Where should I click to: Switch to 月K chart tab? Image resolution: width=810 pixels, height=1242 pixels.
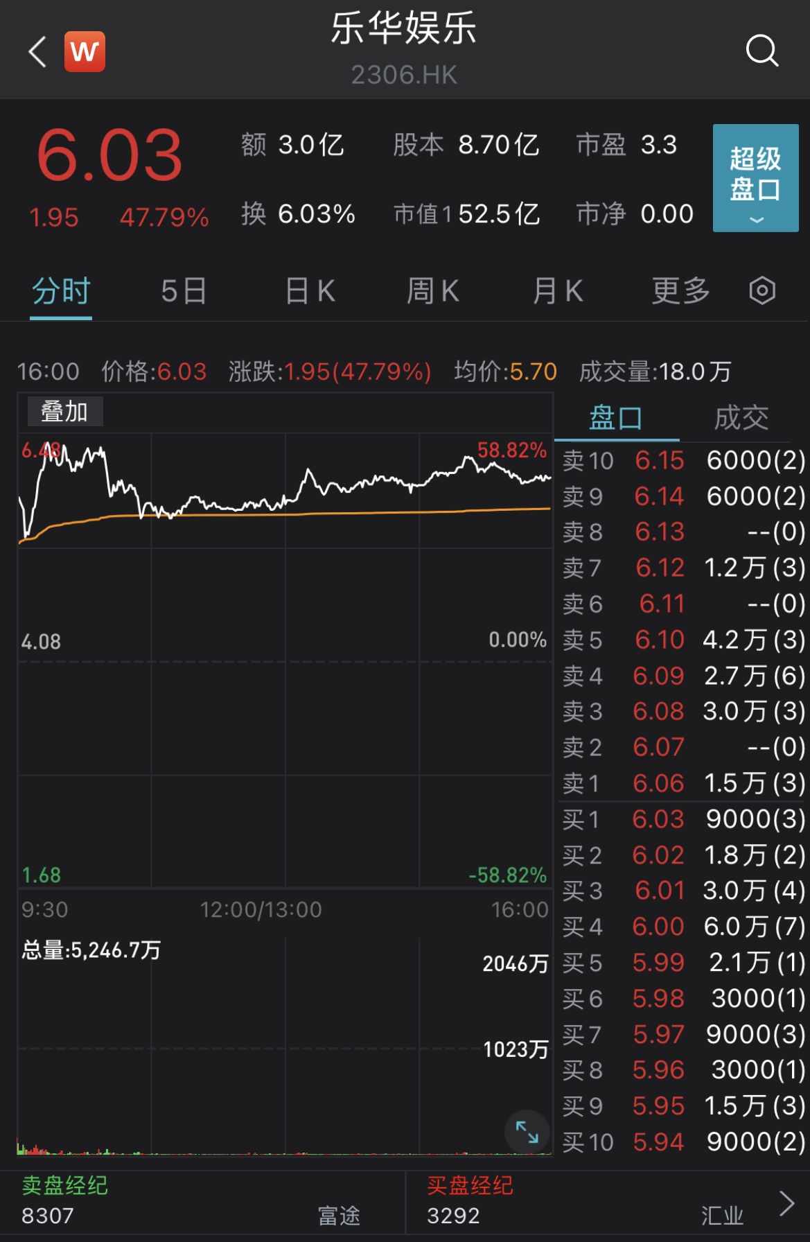[558, 290]
